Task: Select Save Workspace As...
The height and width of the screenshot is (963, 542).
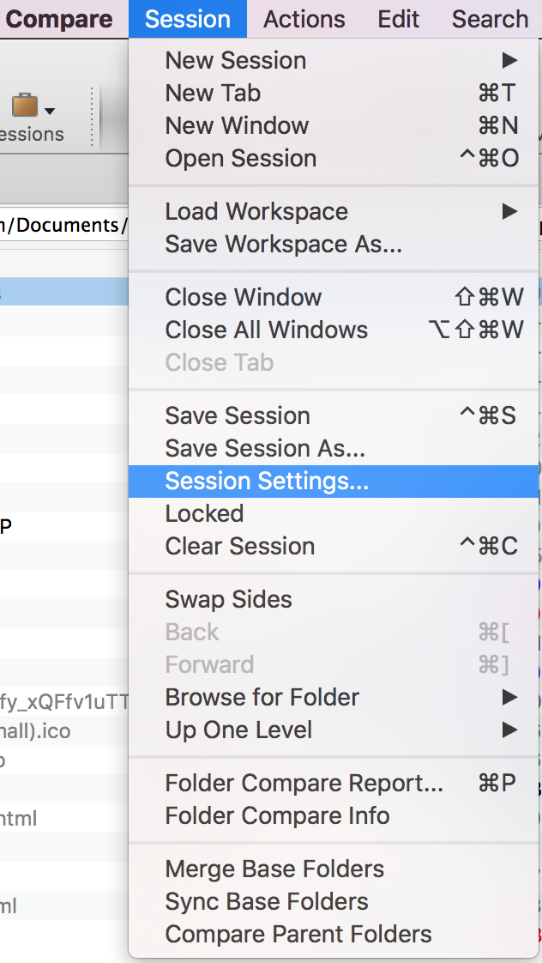Action: click(x=334, y=244)
